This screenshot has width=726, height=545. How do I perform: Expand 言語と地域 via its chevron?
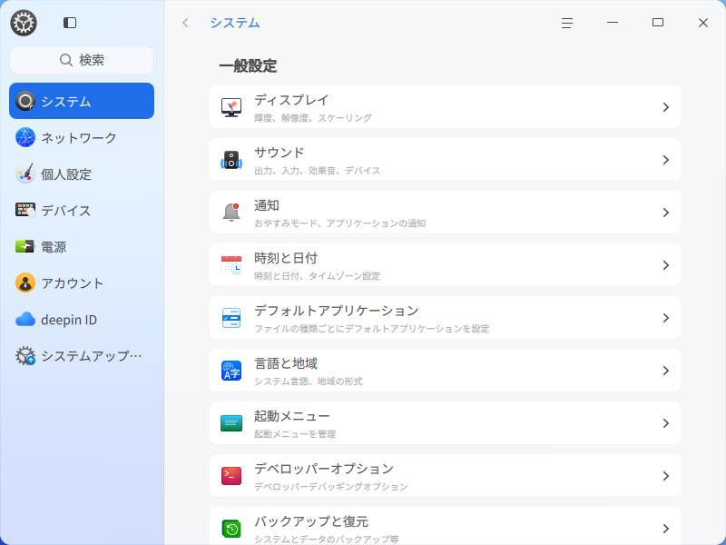[x=666, y=371]
